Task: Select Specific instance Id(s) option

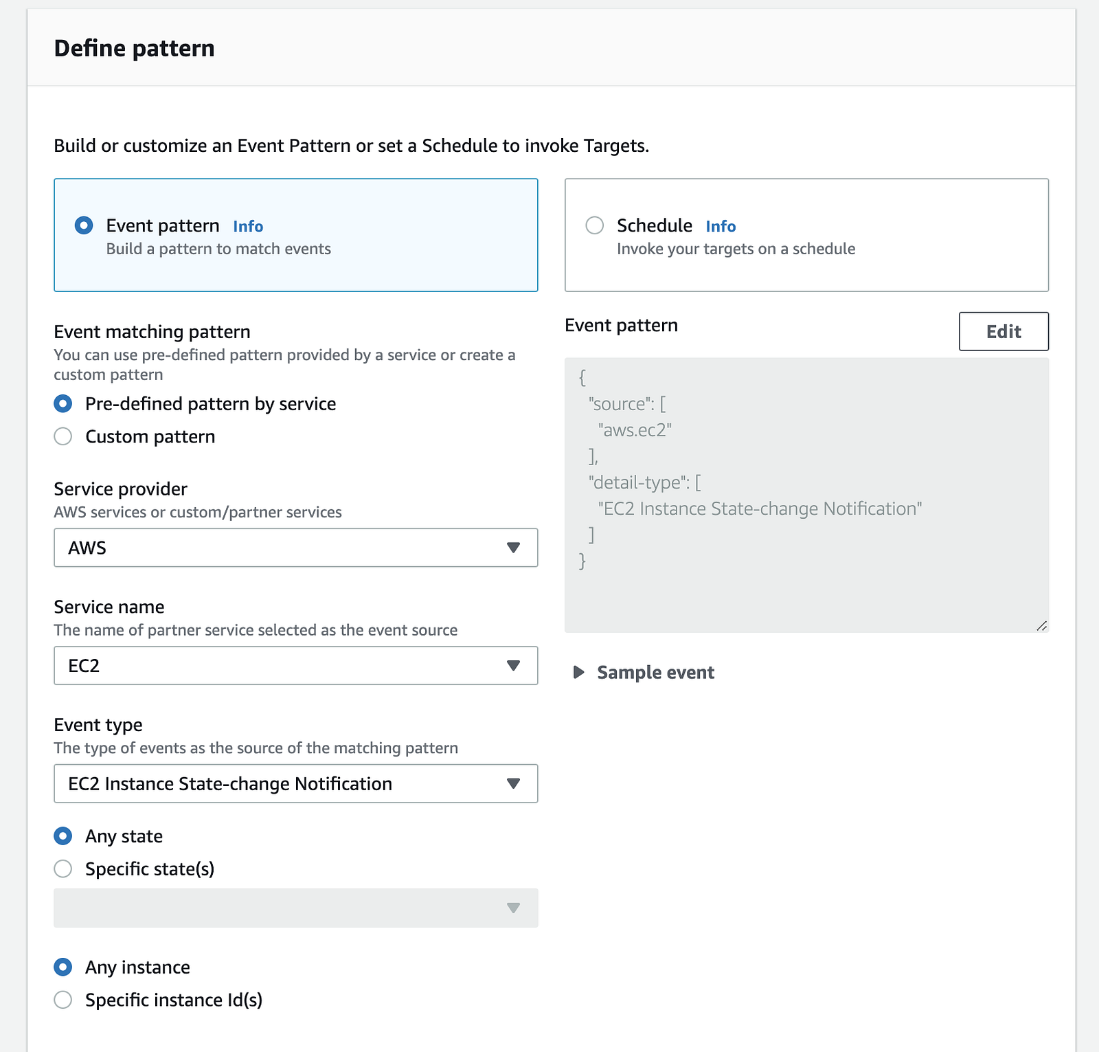Action: click(x=63, y=1000)
